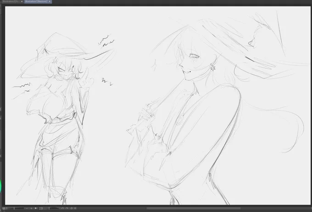
Task: Rotate canvas right with the arrow icon
Action: pos(67,208)
